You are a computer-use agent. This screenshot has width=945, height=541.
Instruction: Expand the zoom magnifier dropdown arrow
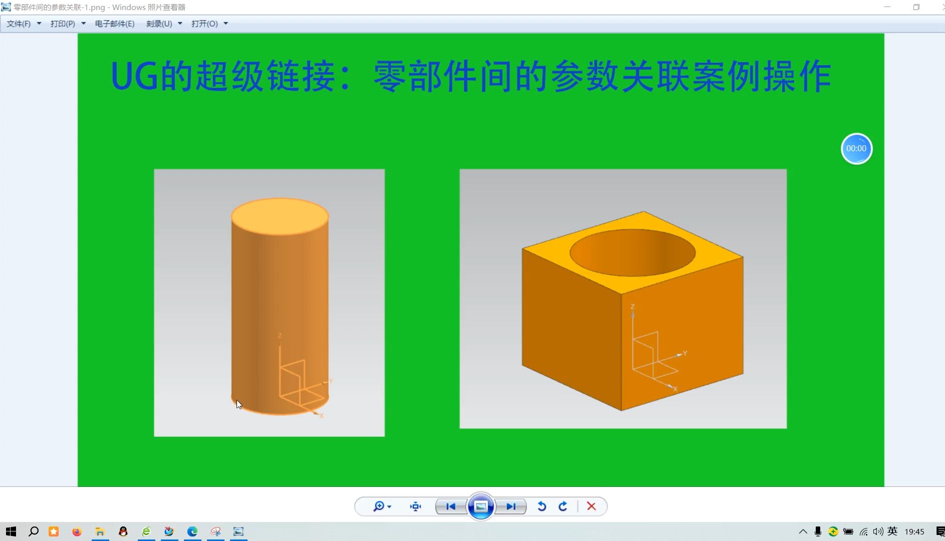coord(389,507)
